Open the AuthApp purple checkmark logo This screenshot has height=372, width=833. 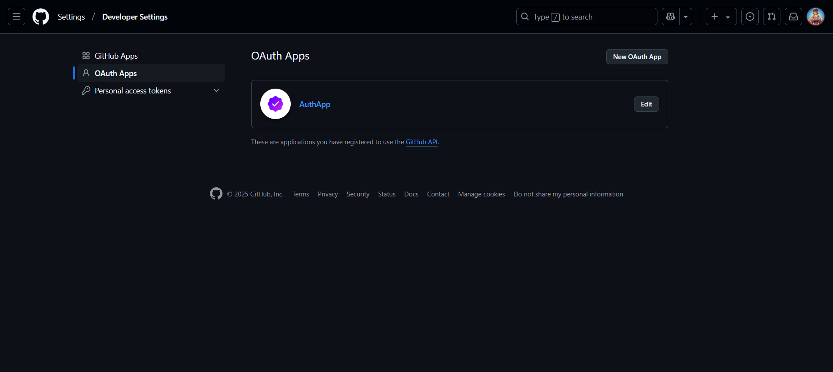click(x=275, y=104)
